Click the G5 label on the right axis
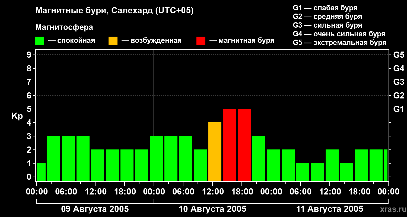The image size is (407, 217). [399, 55]
